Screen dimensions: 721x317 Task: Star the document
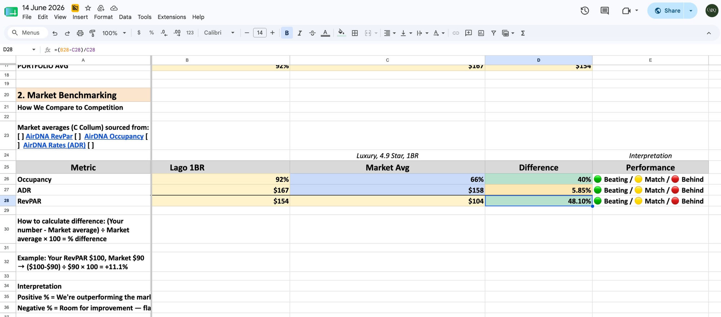coord(88,8)
